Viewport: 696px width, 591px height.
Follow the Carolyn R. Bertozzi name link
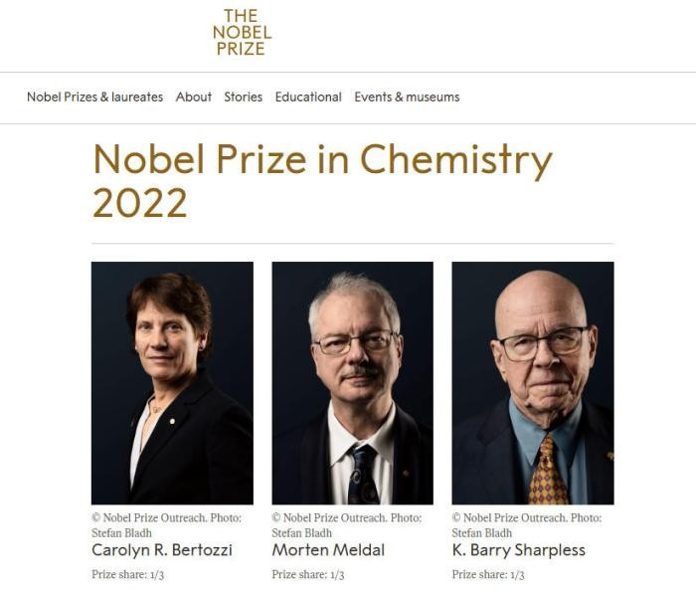pos(162,550)
